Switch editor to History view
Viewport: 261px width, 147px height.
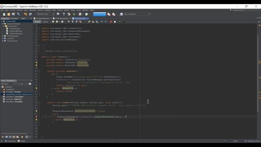[45, 22]
